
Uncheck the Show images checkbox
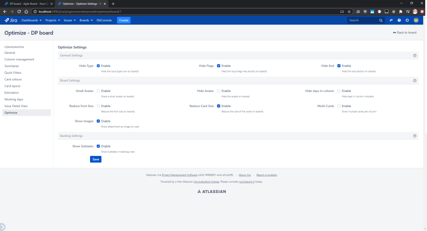[x=98, y=121]
